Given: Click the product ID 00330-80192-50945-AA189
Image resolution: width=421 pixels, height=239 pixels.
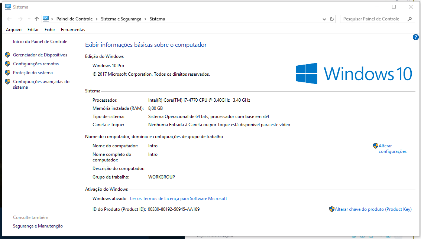Looking at the screenshot, I should (174, 209).
